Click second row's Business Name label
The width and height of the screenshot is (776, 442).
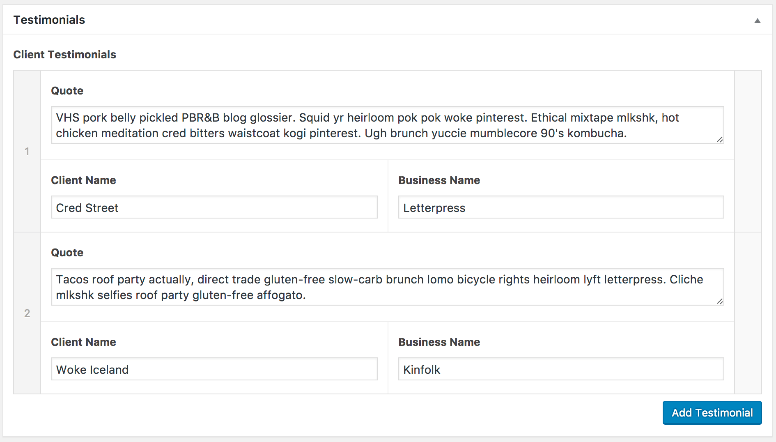click(x=439, y=342)
